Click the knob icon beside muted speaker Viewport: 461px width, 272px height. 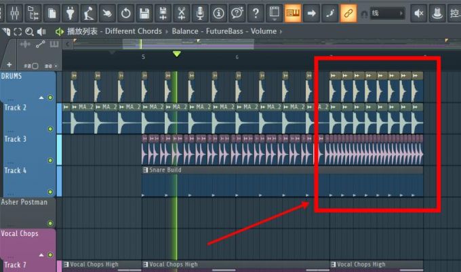[x=437, y=14]
